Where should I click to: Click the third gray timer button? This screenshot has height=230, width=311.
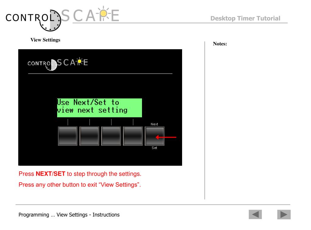pos(111,136)
